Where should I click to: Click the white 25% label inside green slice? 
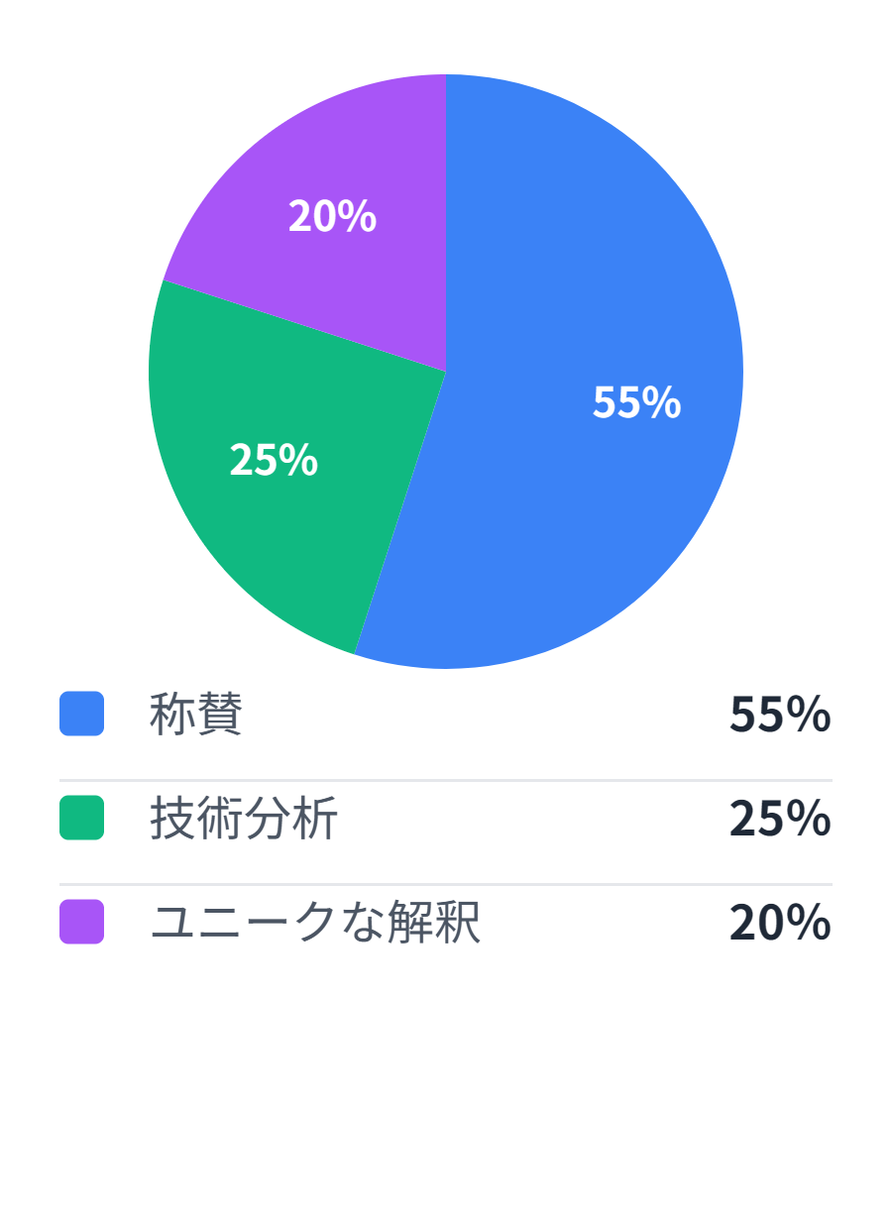tap(274, 460)
